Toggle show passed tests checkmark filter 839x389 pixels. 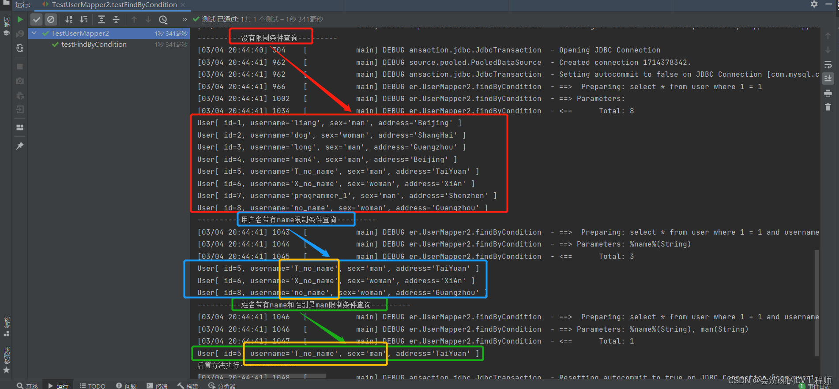coord(37,19)
